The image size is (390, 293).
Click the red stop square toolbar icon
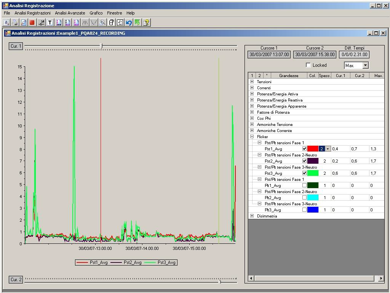[x=32, y=23]
